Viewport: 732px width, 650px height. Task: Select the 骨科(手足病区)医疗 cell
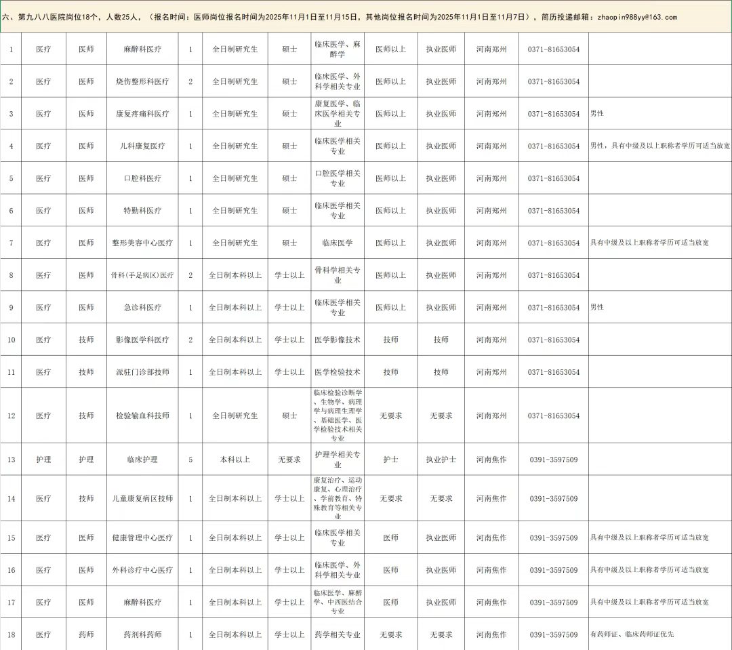(142, 275)
